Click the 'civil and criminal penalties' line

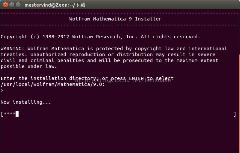(x=109, y=60)
